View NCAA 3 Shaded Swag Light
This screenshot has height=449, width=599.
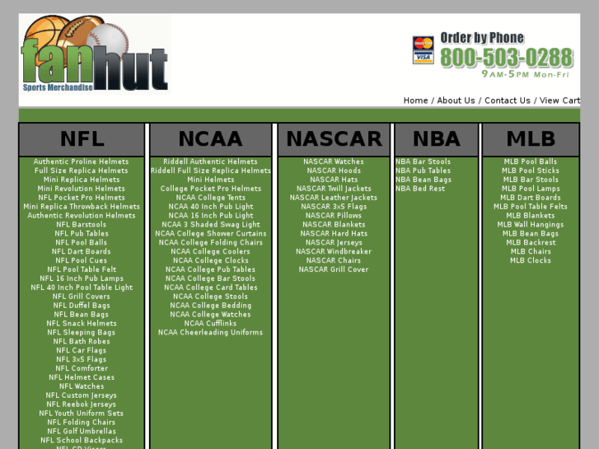pyautogui.click(x=210, y=224)
